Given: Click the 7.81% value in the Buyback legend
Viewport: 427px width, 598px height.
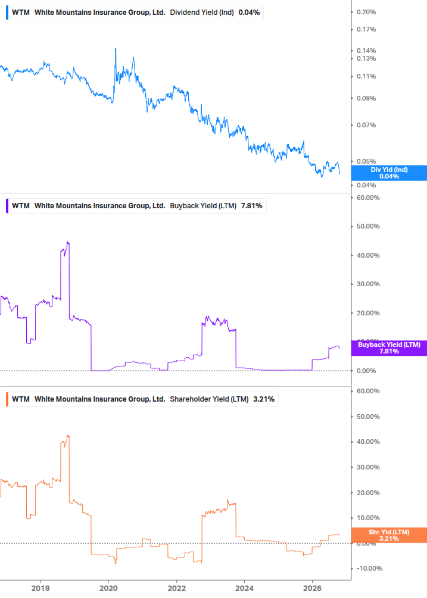Looking at the screenshot, I should pos(252,206).
